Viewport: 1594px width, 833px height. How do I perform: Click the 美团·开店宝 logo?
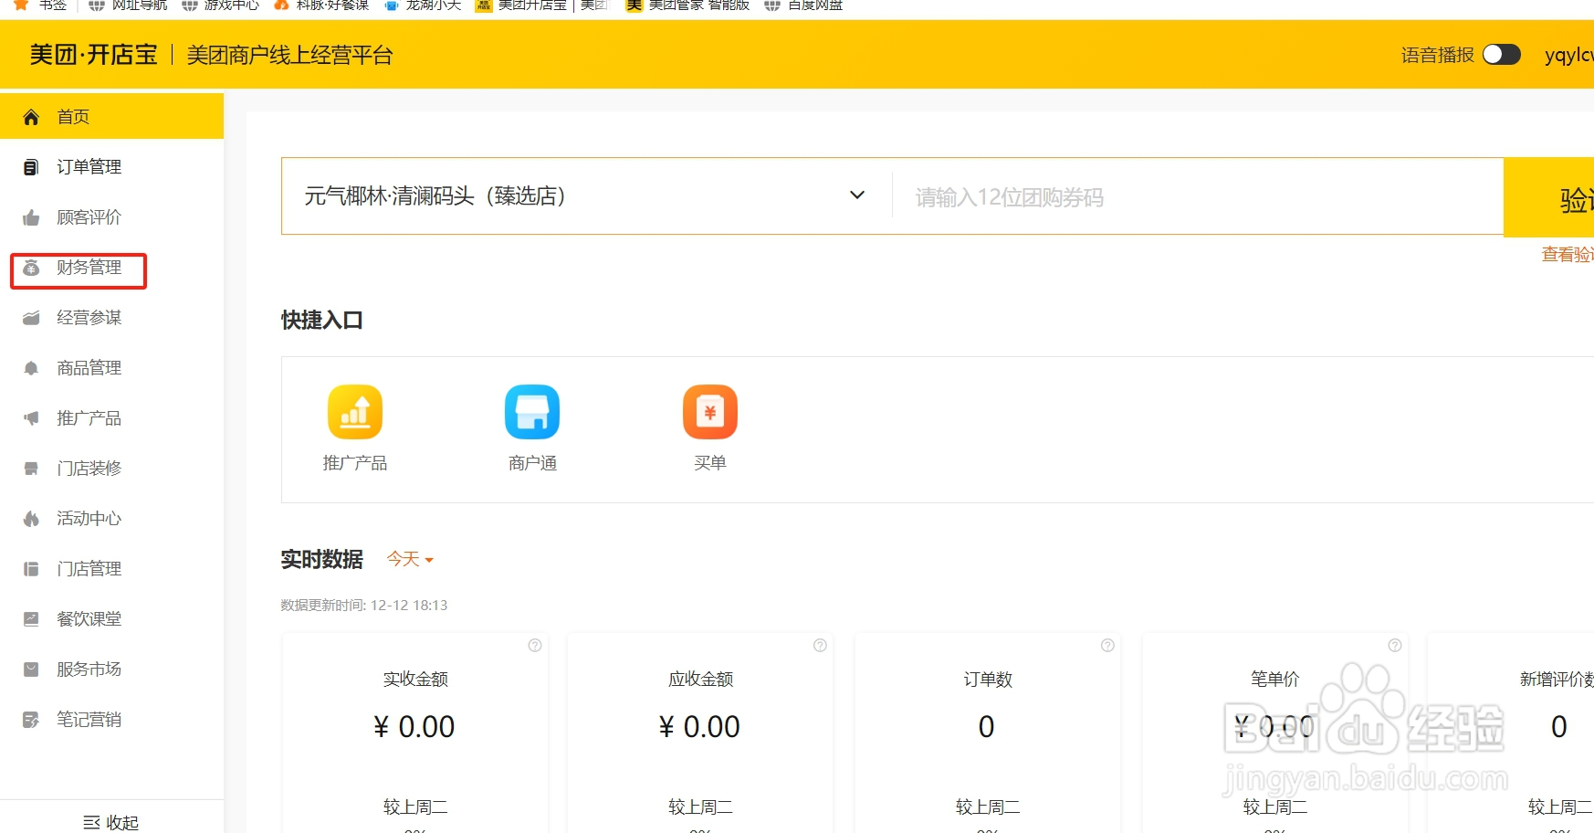pyautogui.click(x=93, y=55)
